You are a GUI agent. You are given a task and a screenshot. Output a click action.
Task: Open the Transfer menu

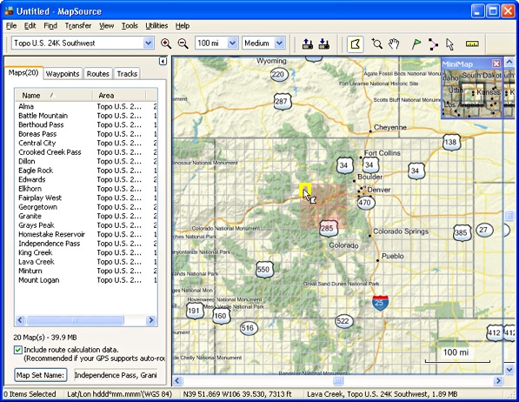pos(78,25)
